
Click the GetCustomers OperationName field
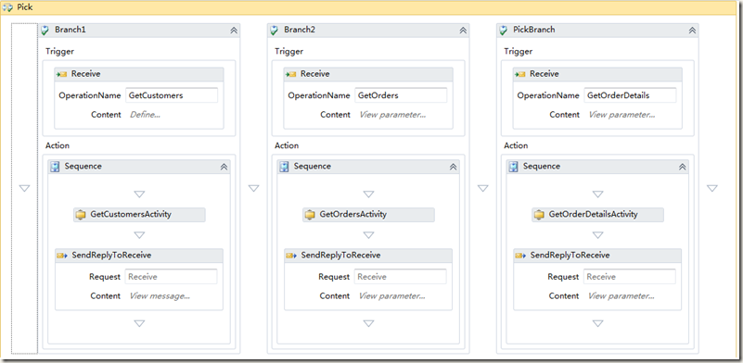coord(172,95)
